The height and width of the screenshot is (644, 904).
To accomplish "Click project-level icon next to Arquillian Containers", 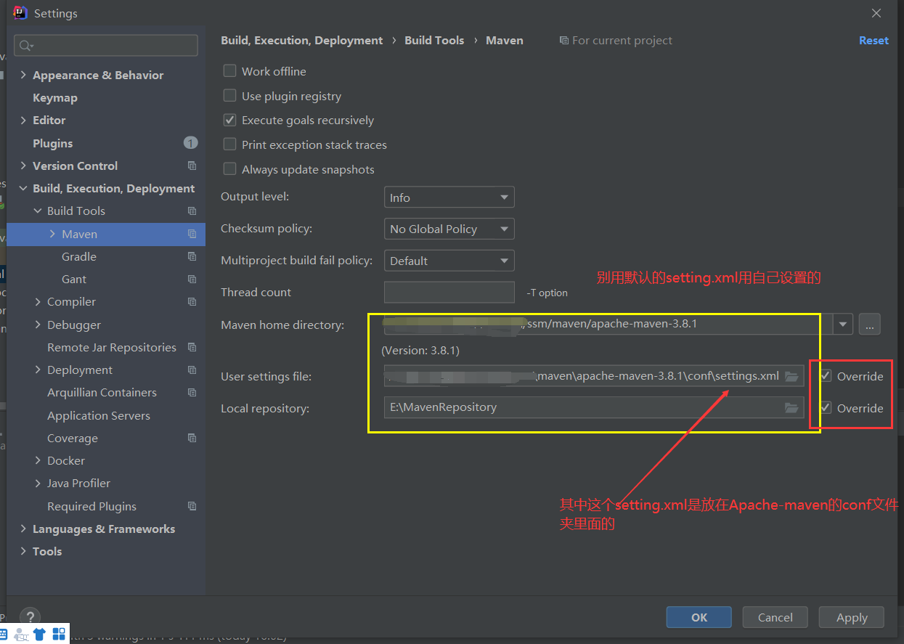I will (192, 392).
